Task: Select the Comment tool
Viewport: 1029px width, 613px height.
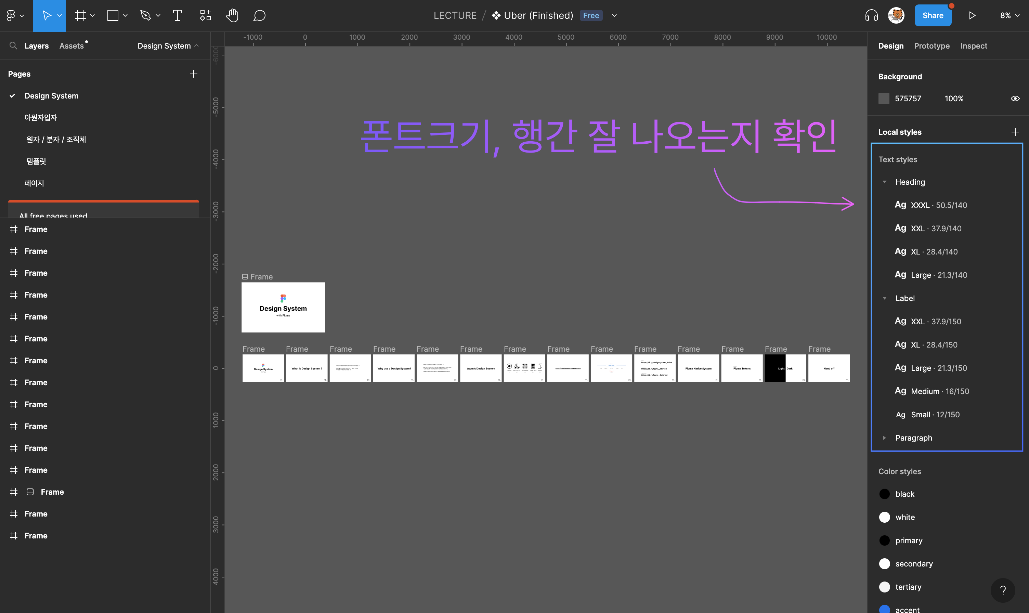Action: coord(259,16)
